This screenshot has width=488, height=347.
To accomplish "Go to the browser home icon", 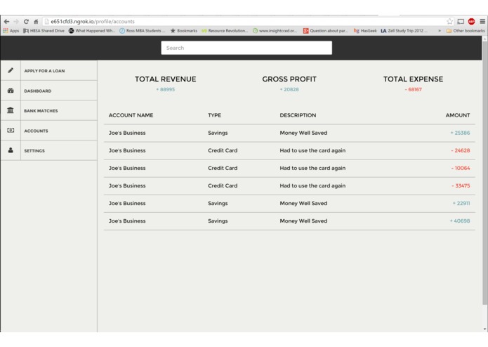I will click(36, 22).
